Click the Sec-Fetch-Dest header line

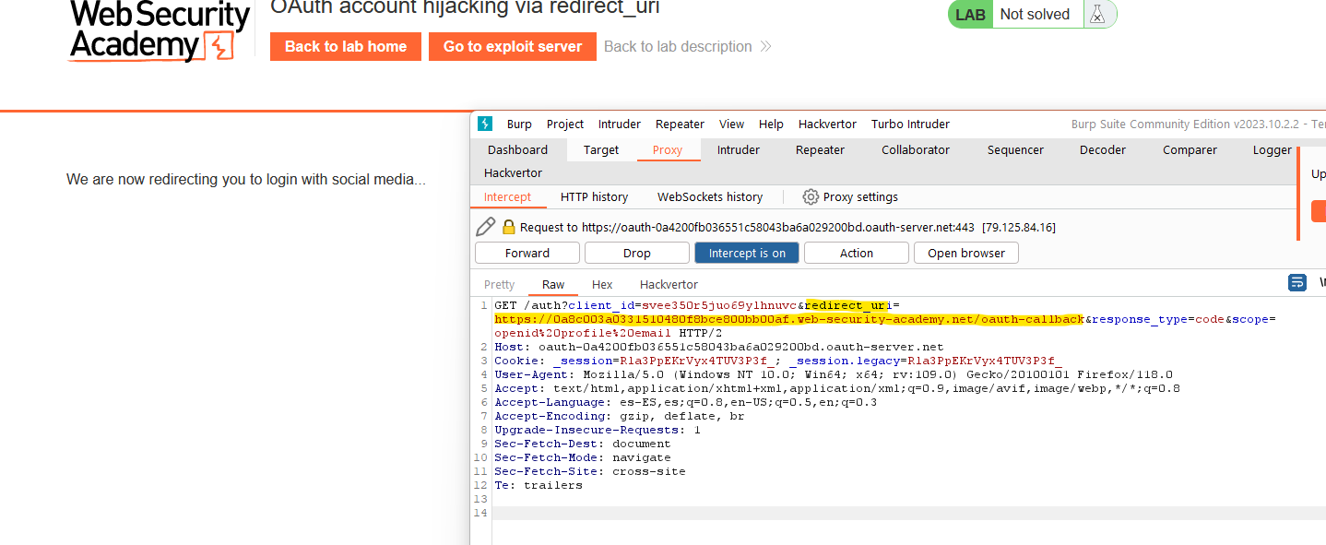583,444
